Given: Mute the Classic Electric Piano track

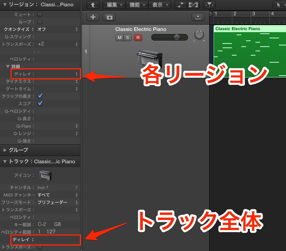Looking at the screenshot, I should click(x=119, y=38).
